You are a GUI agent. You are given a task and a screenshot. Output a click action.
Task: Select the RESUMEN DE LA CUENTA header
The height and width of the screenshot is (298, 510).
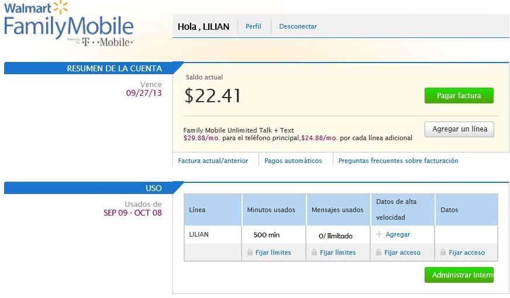tap(94, 68)
